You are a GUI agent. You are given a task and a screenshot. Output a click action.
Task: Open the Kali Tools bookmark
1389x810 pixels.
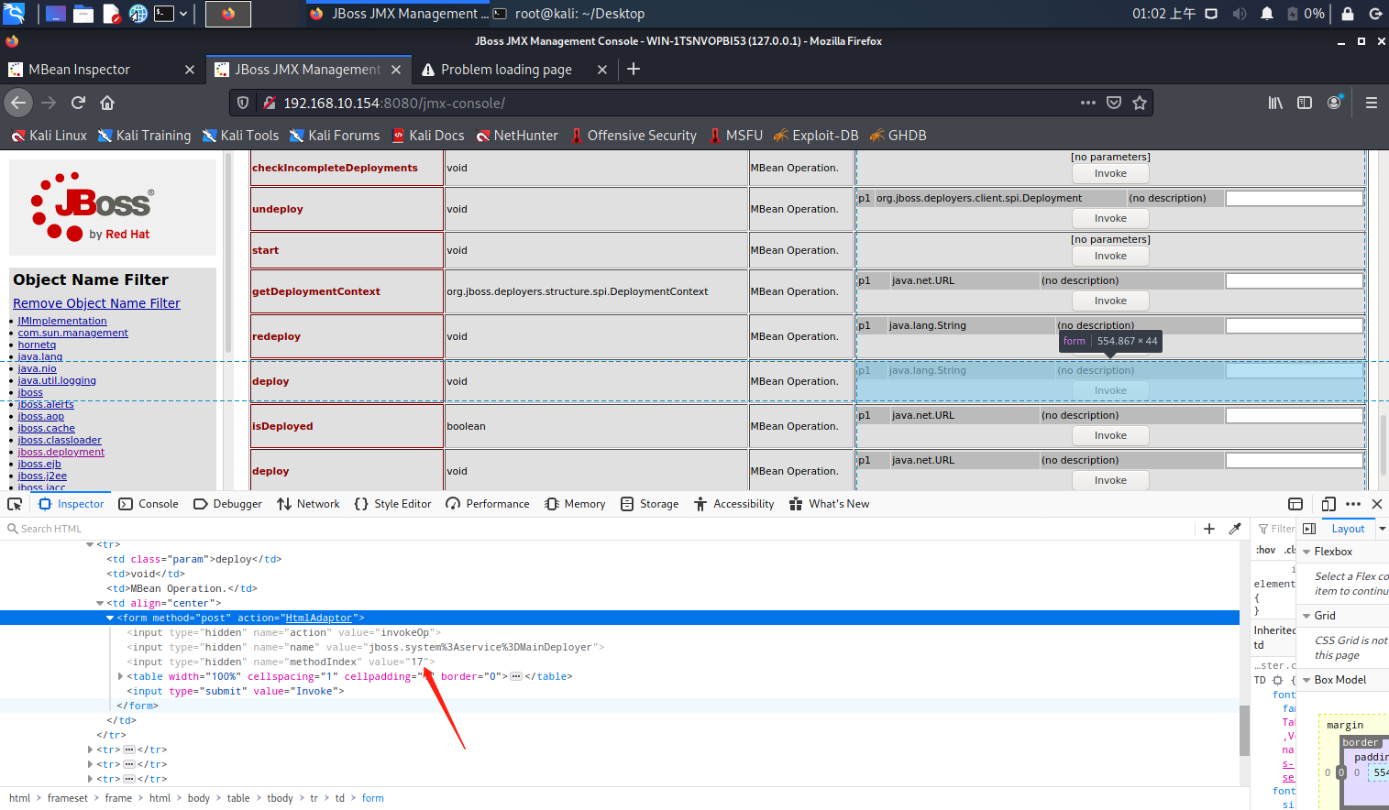click(x=240, y=135)
